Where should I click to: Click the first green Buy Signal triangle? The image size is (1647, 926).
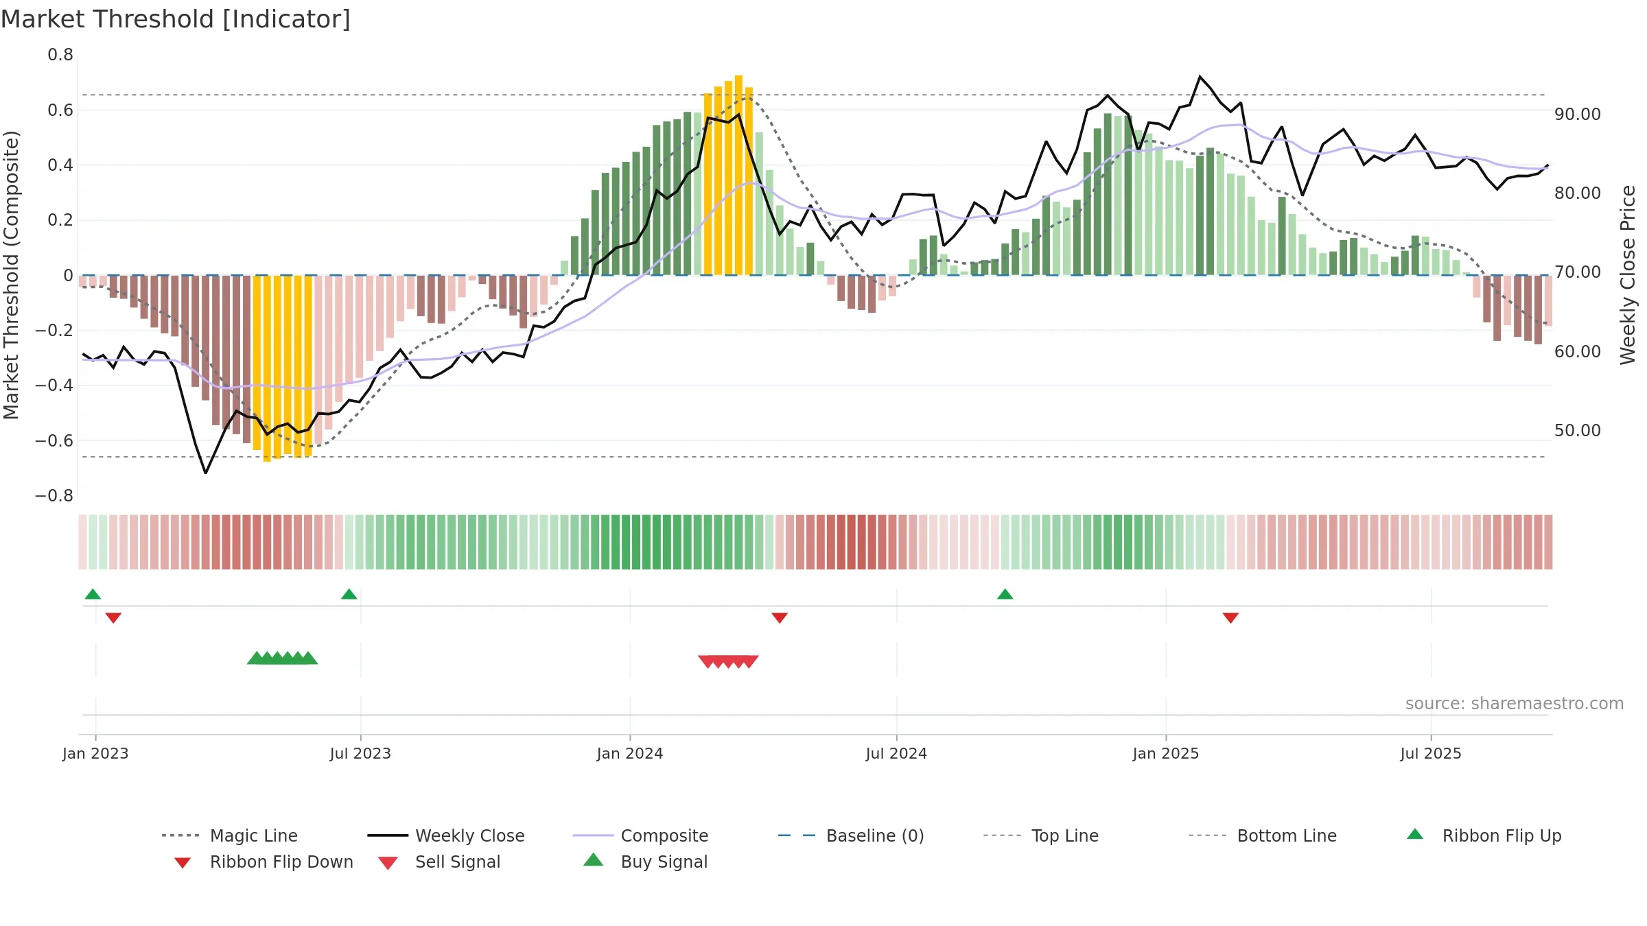(x=256, y=658)
